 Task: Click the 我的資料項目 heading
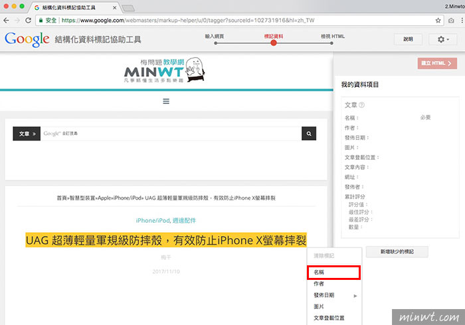(x=360, y=85)
